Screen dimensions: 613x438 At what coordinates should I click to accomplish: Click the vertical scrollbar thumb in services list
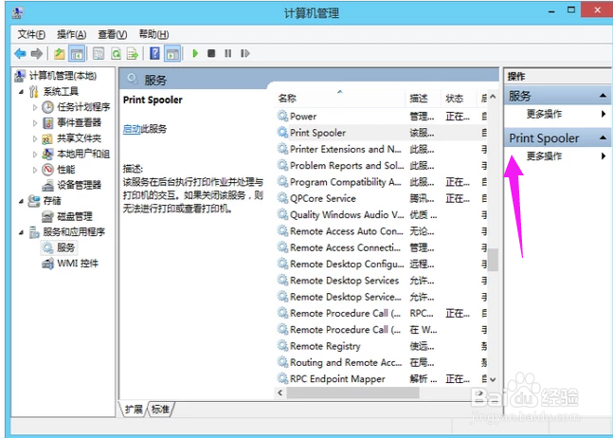(493, 260)
